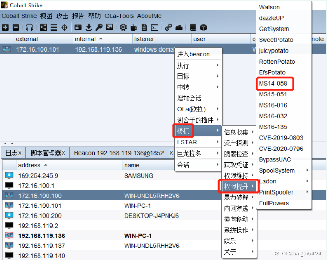Image resolution: width=327 pixels, height=260 pixels.
Task: Switch to the 脚本管理器 tab
Action: (48, 153)
